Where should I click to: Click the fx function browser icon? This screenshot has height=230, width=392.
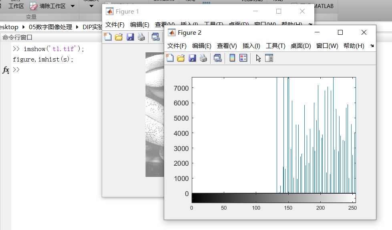[x=6, y=70]
